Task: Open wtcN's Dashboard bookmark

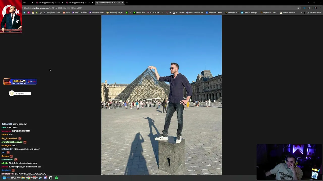Action: tap(80, 13)
